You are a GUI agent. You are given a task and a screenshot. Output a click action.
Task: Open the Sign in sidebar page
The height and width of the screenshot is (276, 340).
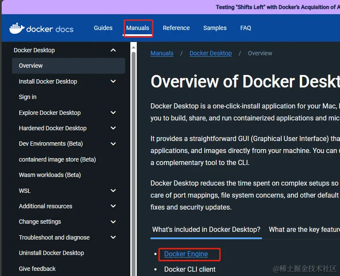[x=27, y=97]
